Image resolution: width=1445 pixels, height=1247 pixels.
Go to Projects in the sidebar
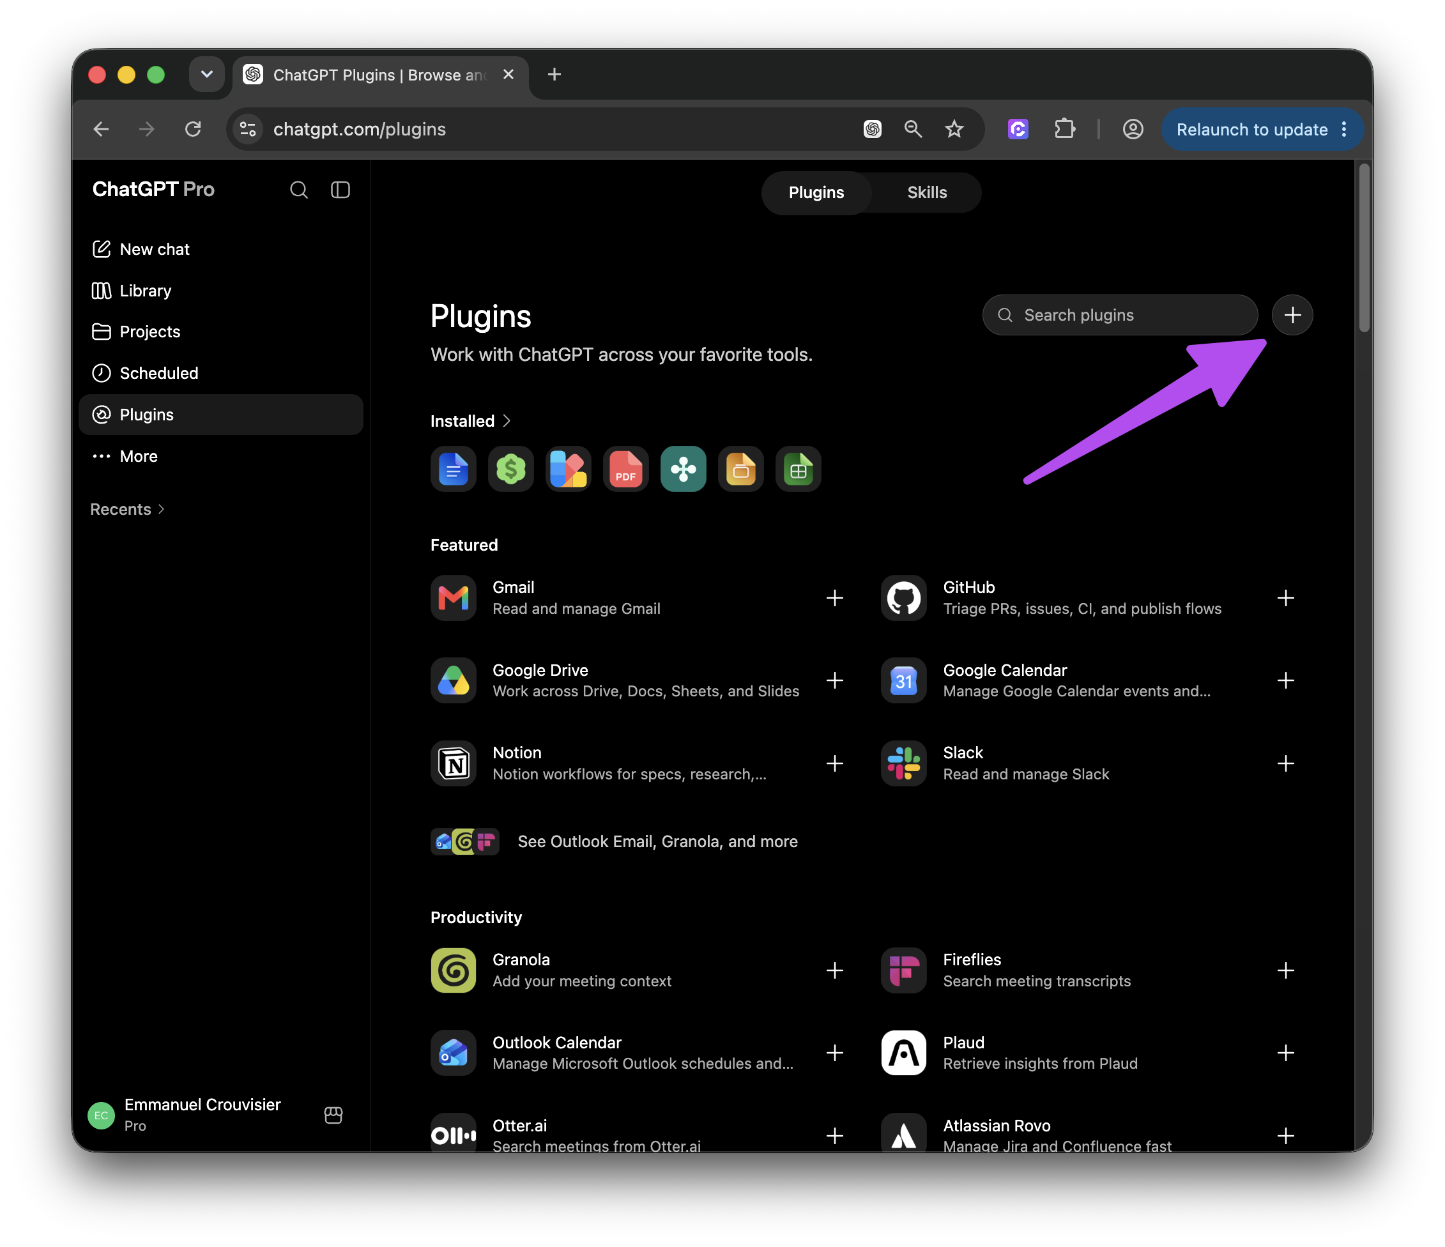pyautogui.click(x=220, y=332)
